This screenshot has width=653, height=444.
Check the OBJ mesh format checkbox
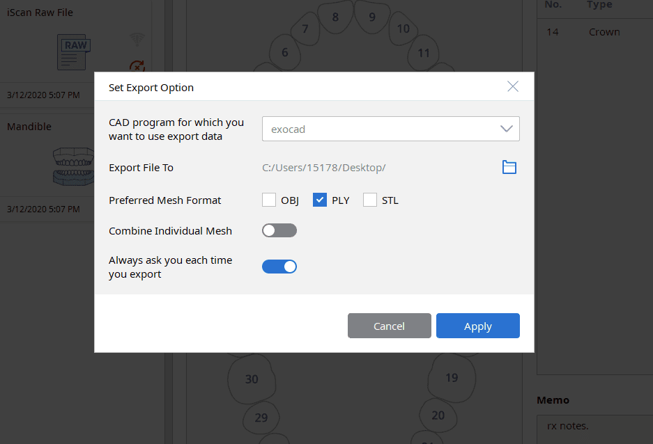pos(269,200)
